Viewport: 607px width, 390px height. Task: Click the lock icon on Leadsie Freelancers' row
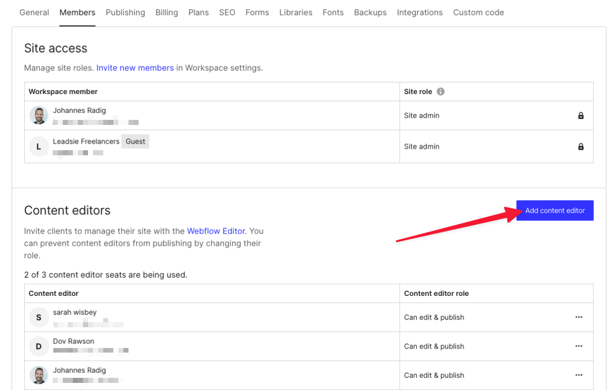pyautogui.click(x=580, y=146)
